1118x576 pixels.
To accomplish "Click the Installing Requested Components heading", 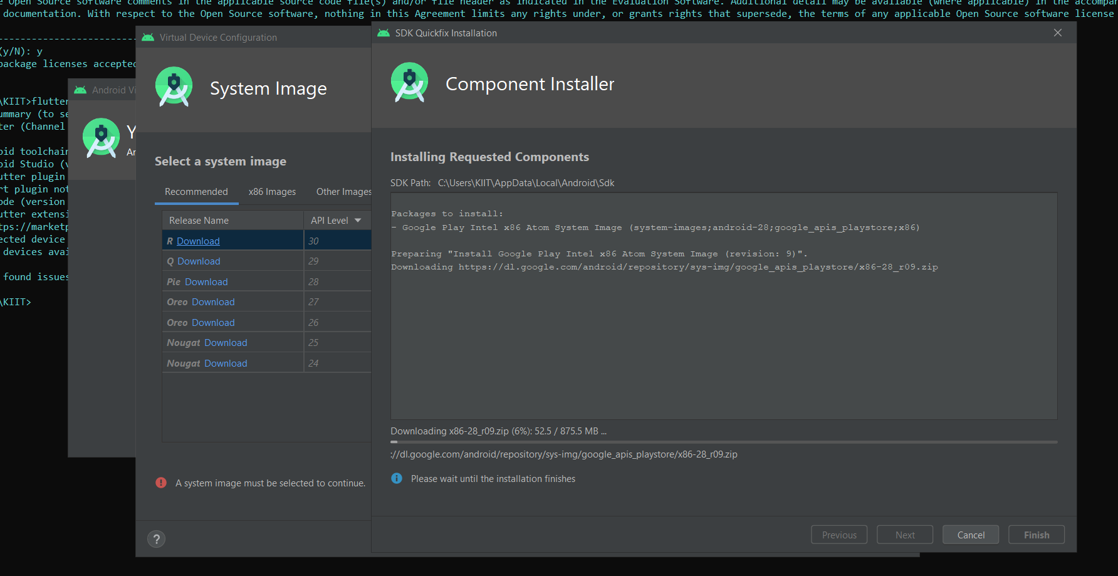I will point(489,157).
